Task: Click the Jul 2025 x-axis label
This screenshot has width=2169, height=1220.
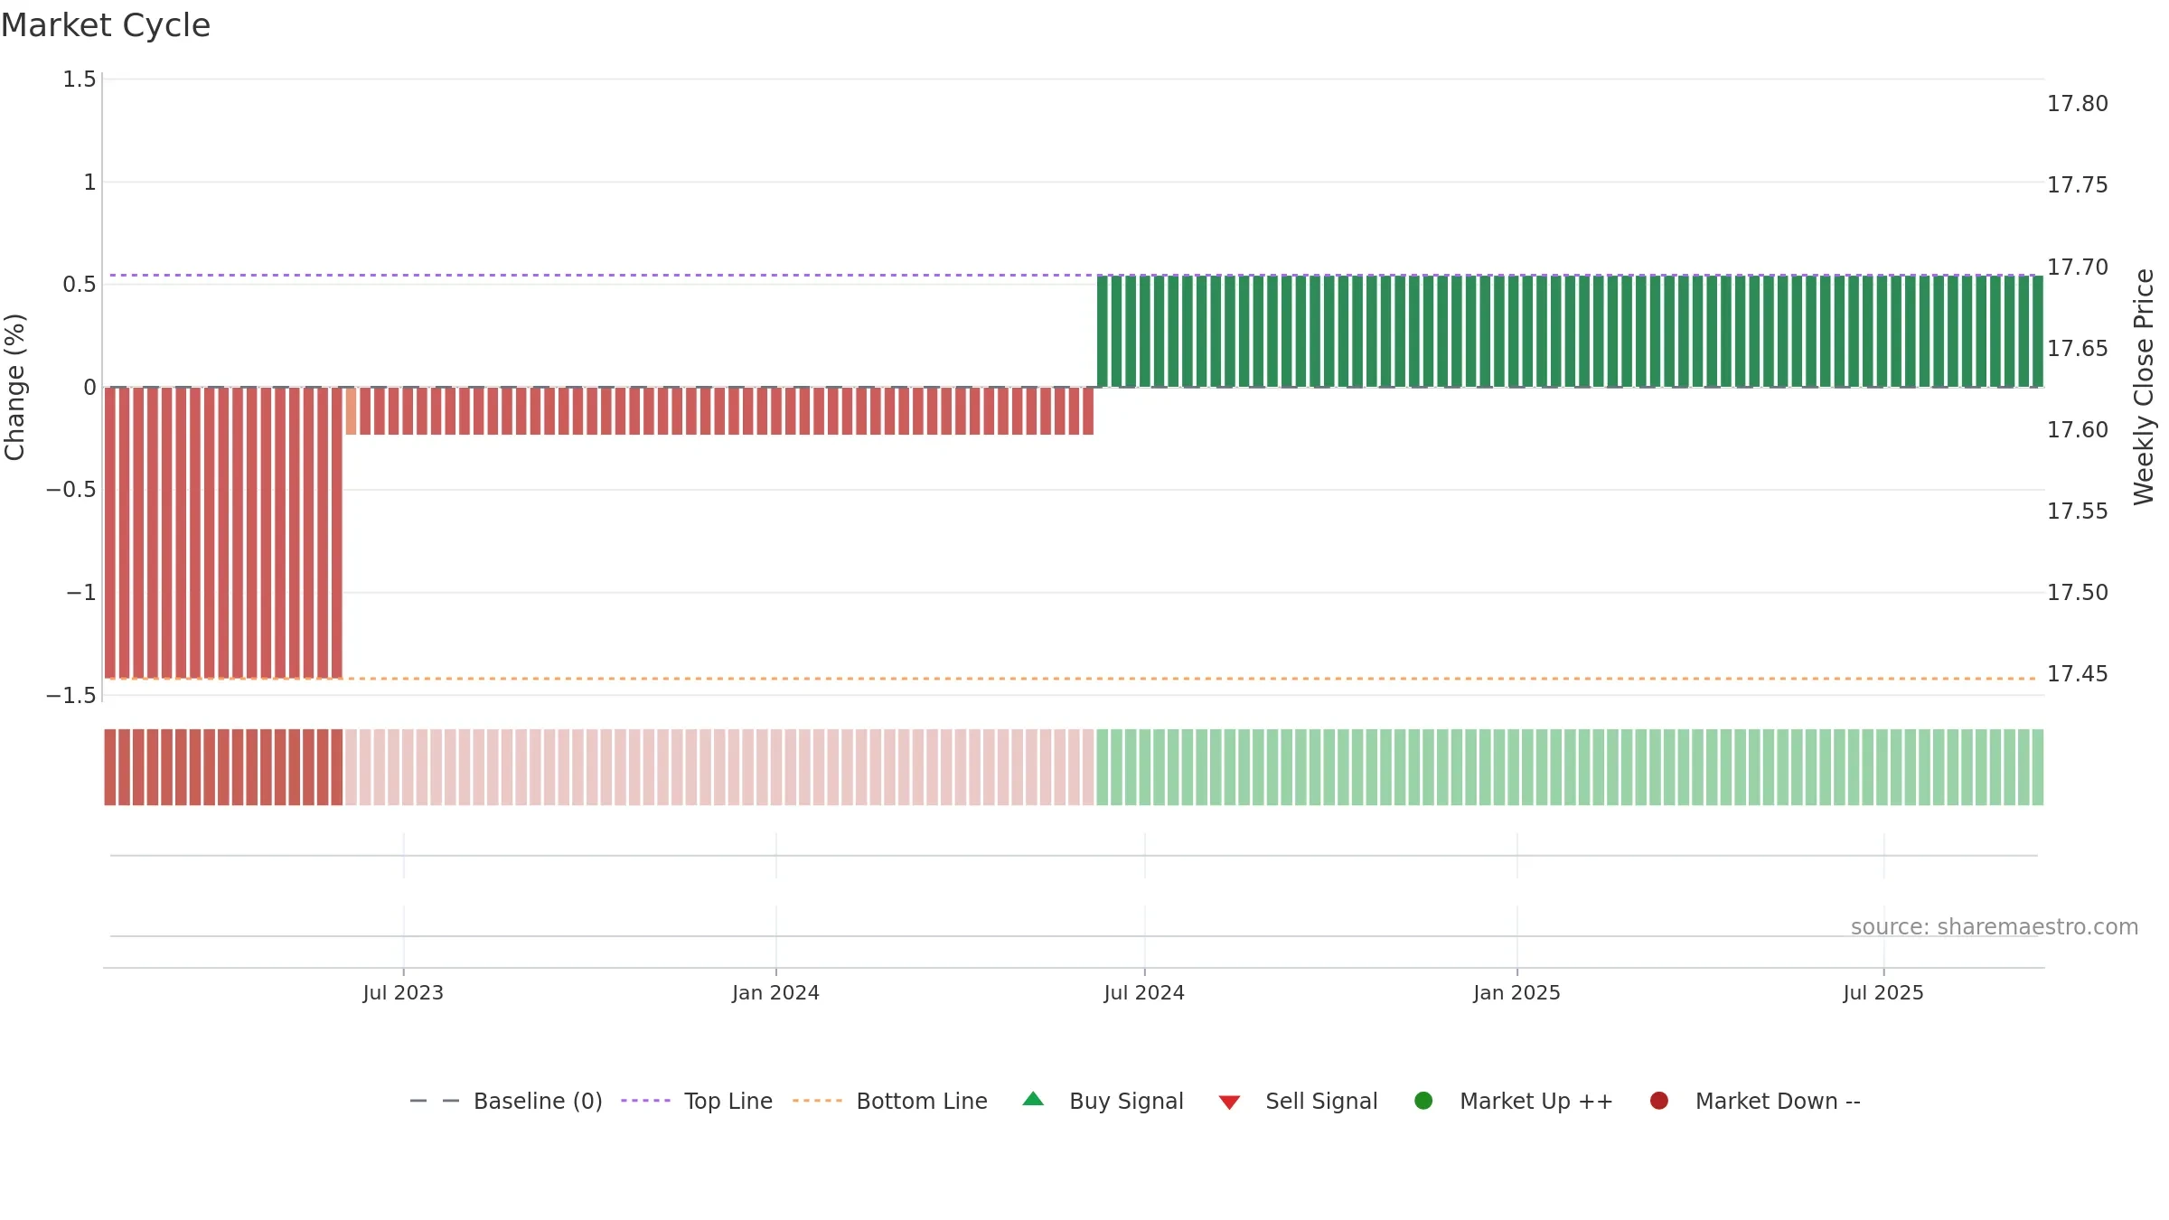Action: pos(1883,993)
